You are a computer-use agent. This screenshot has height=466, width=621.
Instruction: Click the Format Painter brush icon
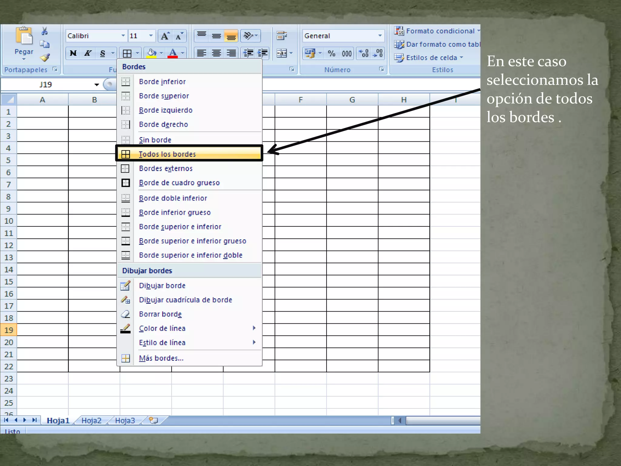pos(45,57)
